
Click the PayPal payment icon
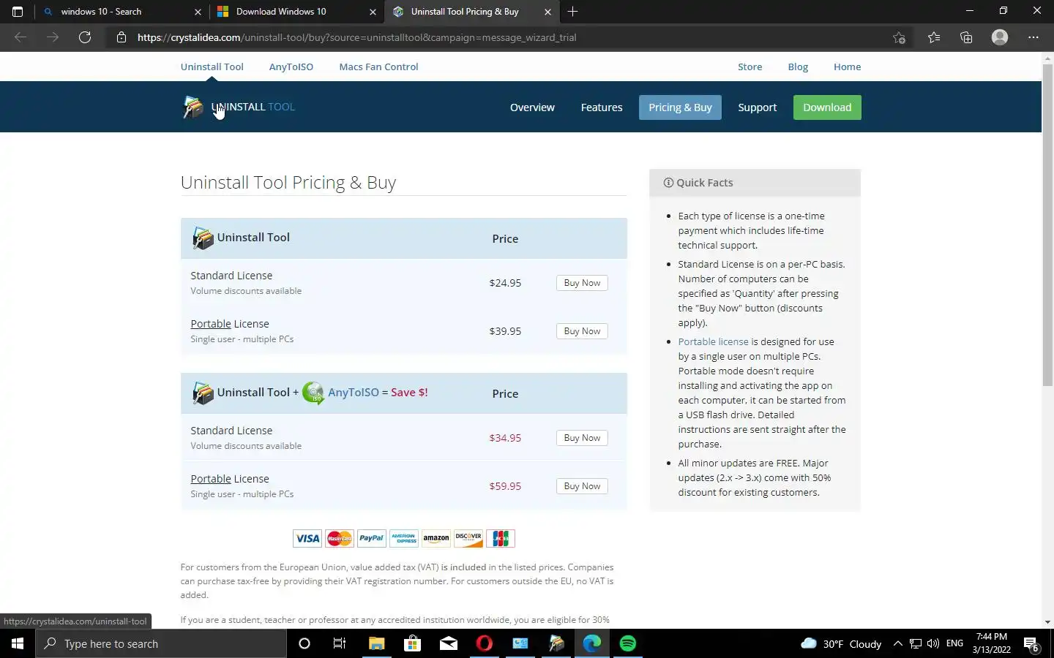click(x=372, y=538)
